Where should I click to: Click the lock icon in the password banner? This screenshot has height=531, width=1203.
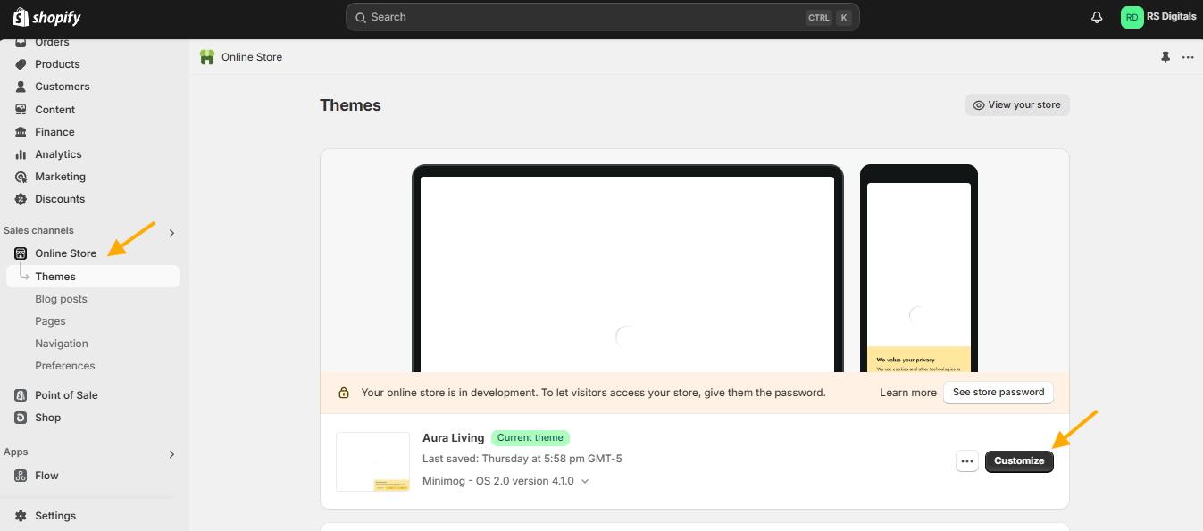click(344, 393)
